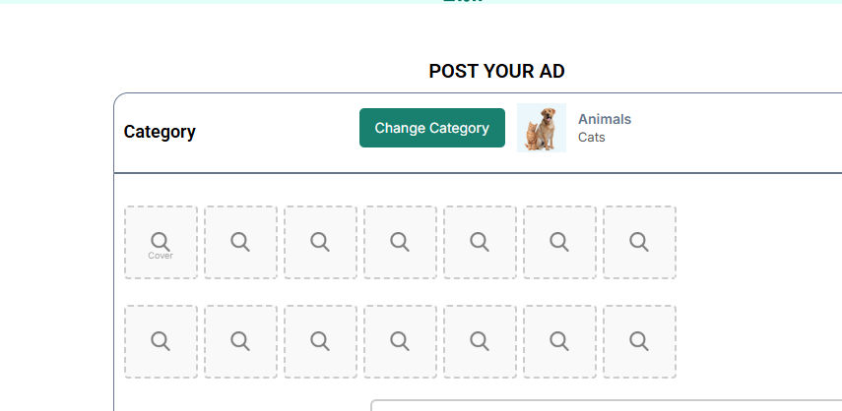Open the fourth image slot in top row
842x411 pixels.
coord(400,242)
